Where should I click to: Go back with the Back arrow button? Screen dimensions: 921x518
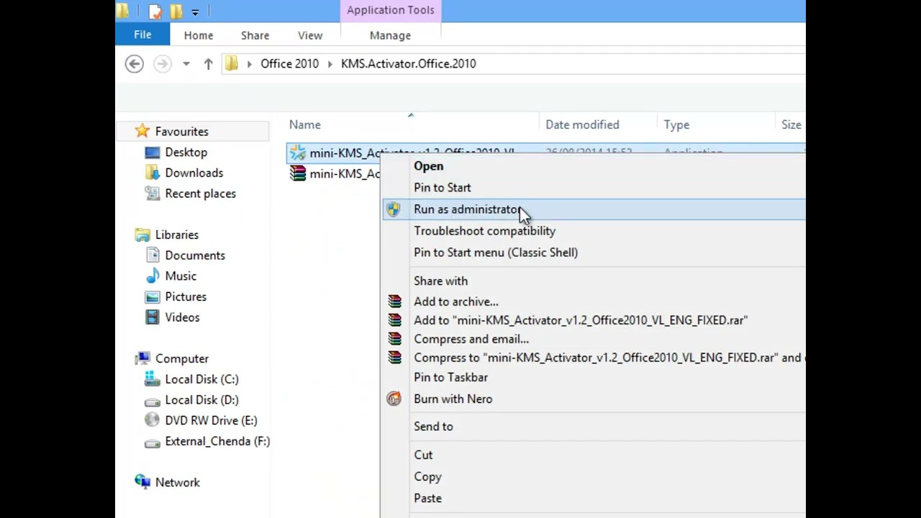[134, 64]
